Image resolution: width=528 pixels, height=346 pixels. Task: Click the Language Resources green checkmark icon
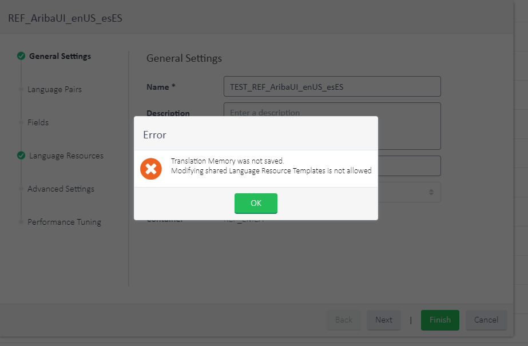(x=21, y=156)
